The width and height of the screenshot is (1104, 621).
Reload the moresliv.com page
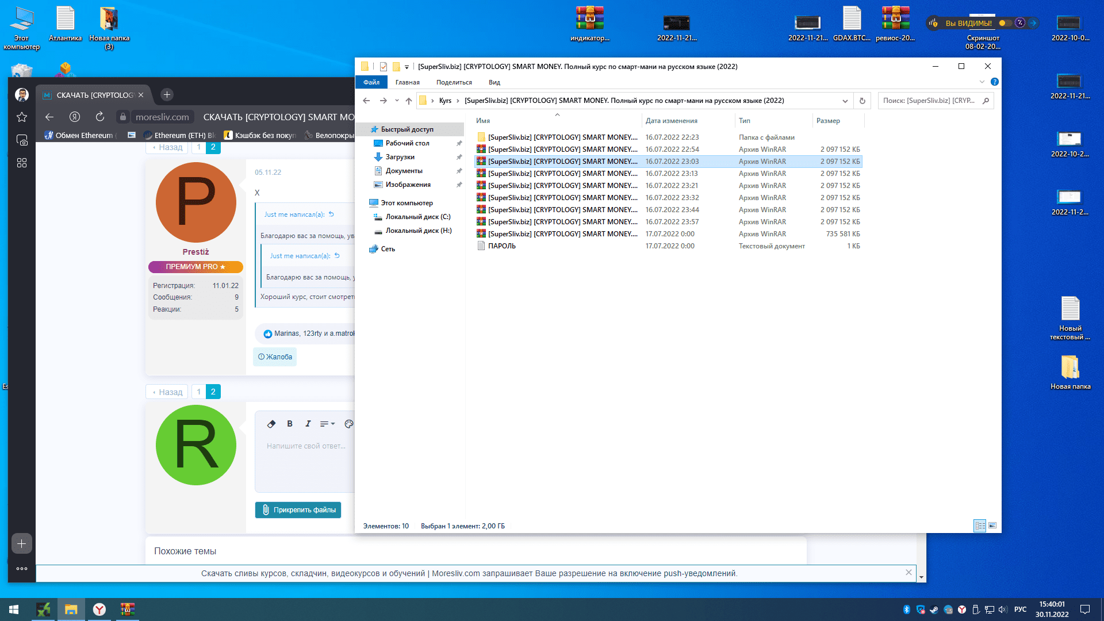pos(100,117)
